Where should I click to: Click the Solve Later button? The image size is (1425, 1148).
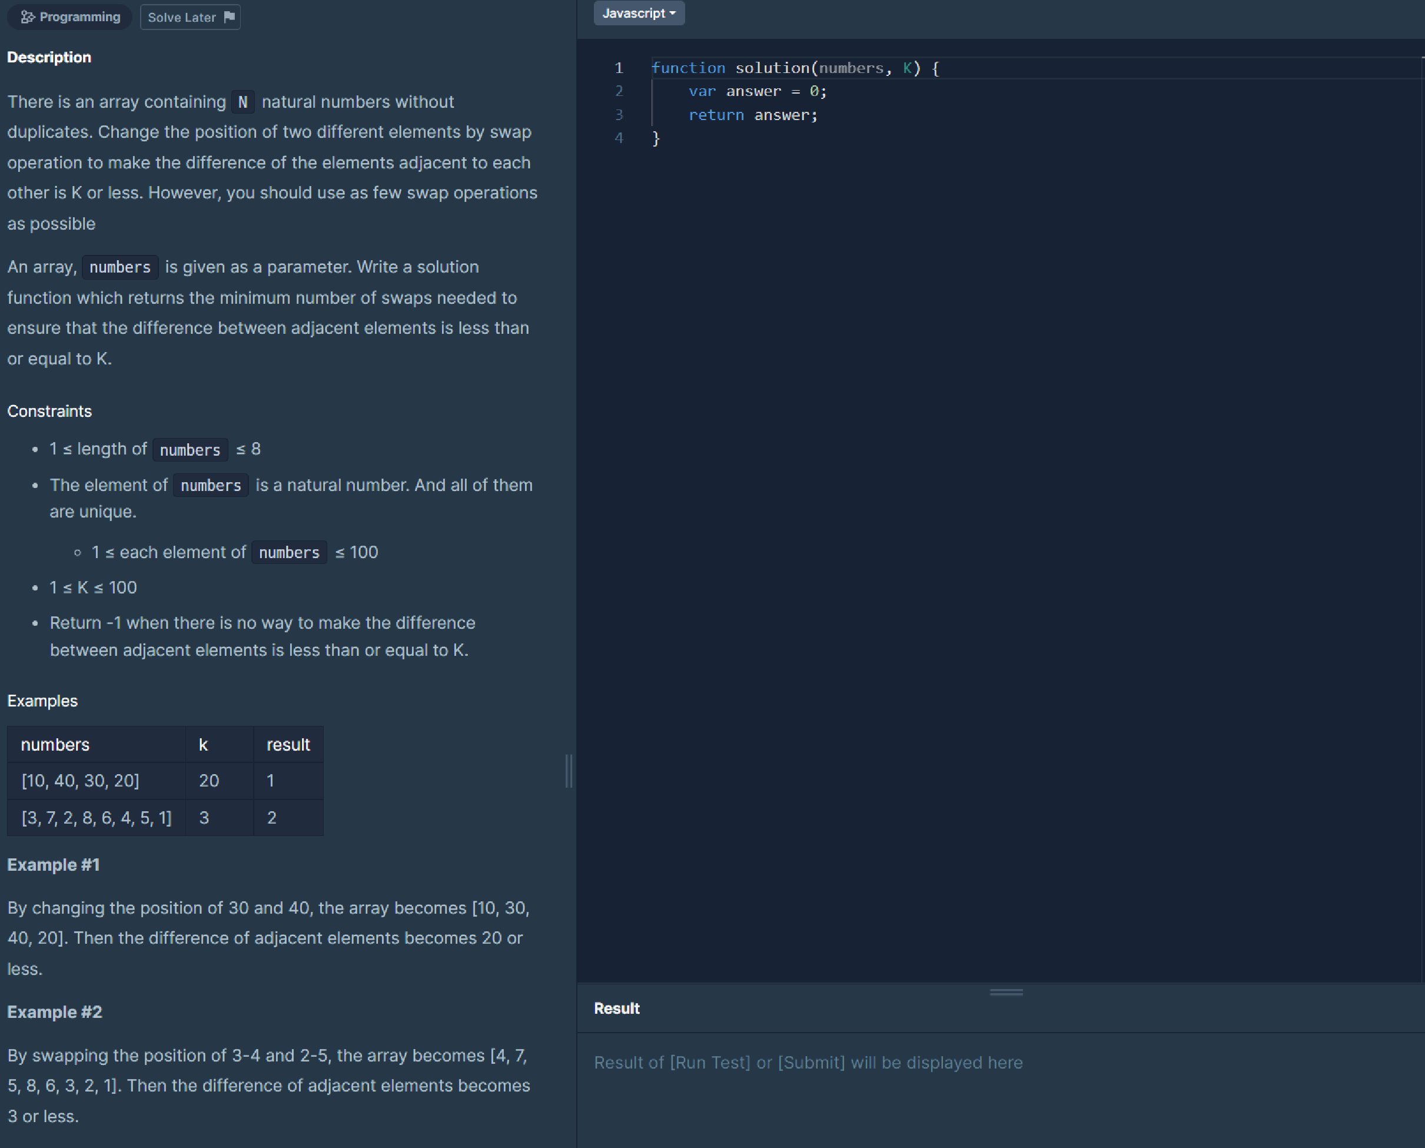(182, 17)
